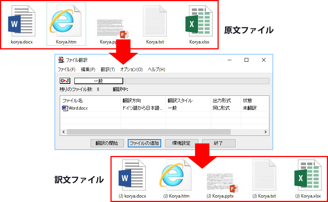The height and width of the screenshot is (202, 328).
Task: Select the translated (J) korya.docx file
Action: tap(132, 179)
